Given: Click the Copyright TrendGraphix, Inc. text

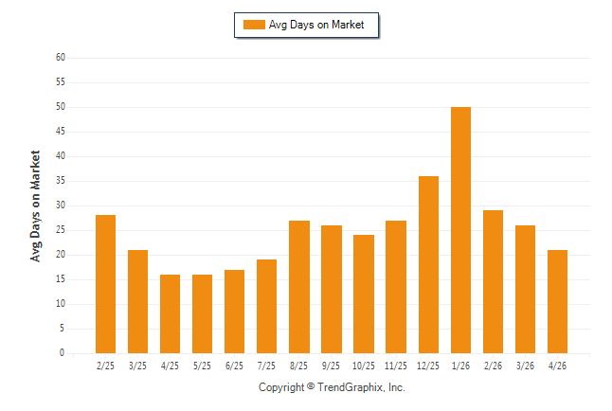Looking at the screenshot, I should point(332,387).
